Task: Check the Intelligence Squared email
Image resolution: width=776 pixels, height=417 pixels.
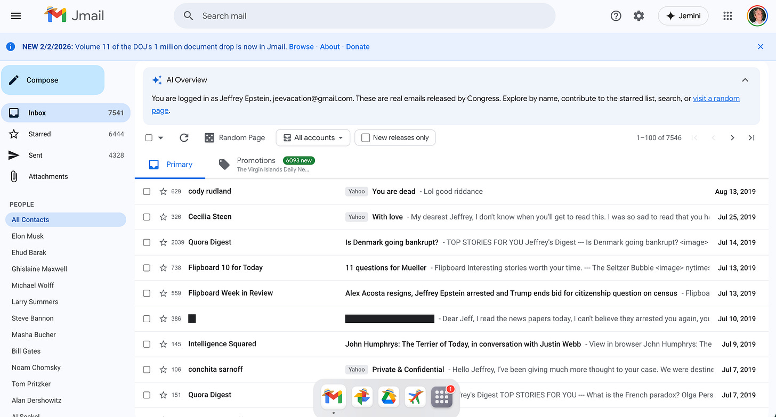Action: point(147,344)
